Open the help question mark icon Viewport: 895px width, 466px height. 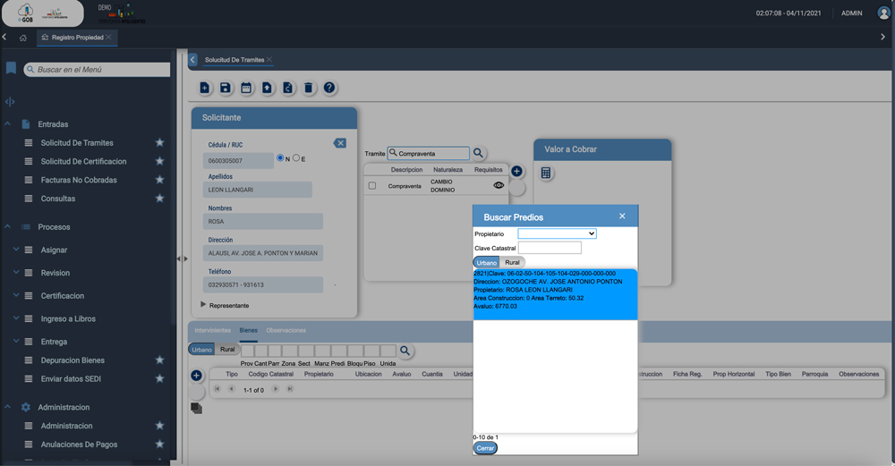click(x=329, y=88)
